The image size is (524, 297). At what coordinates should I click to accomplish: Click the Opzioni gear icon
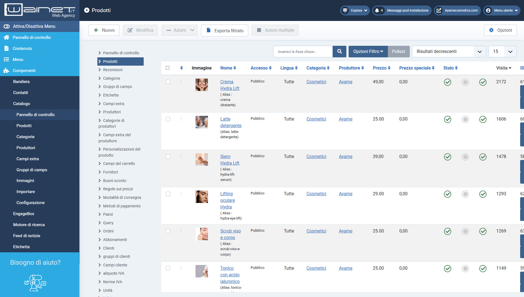point(491,30)
